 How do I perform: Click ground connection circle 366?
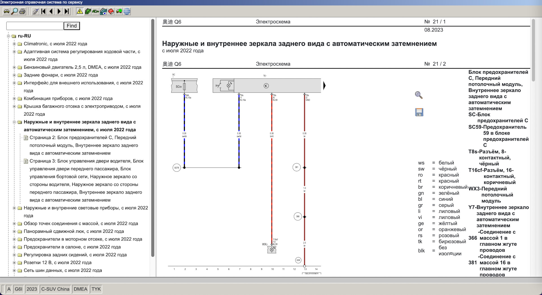pos(298,217)
